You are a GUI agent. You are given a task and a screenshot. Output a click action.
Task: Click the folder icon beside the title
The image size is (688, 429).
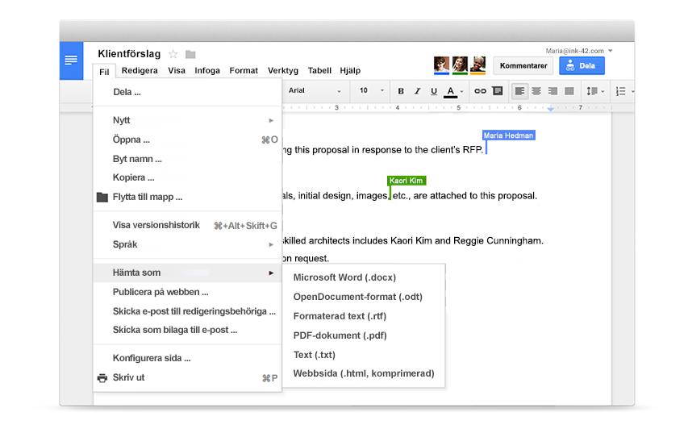[190, 54]
